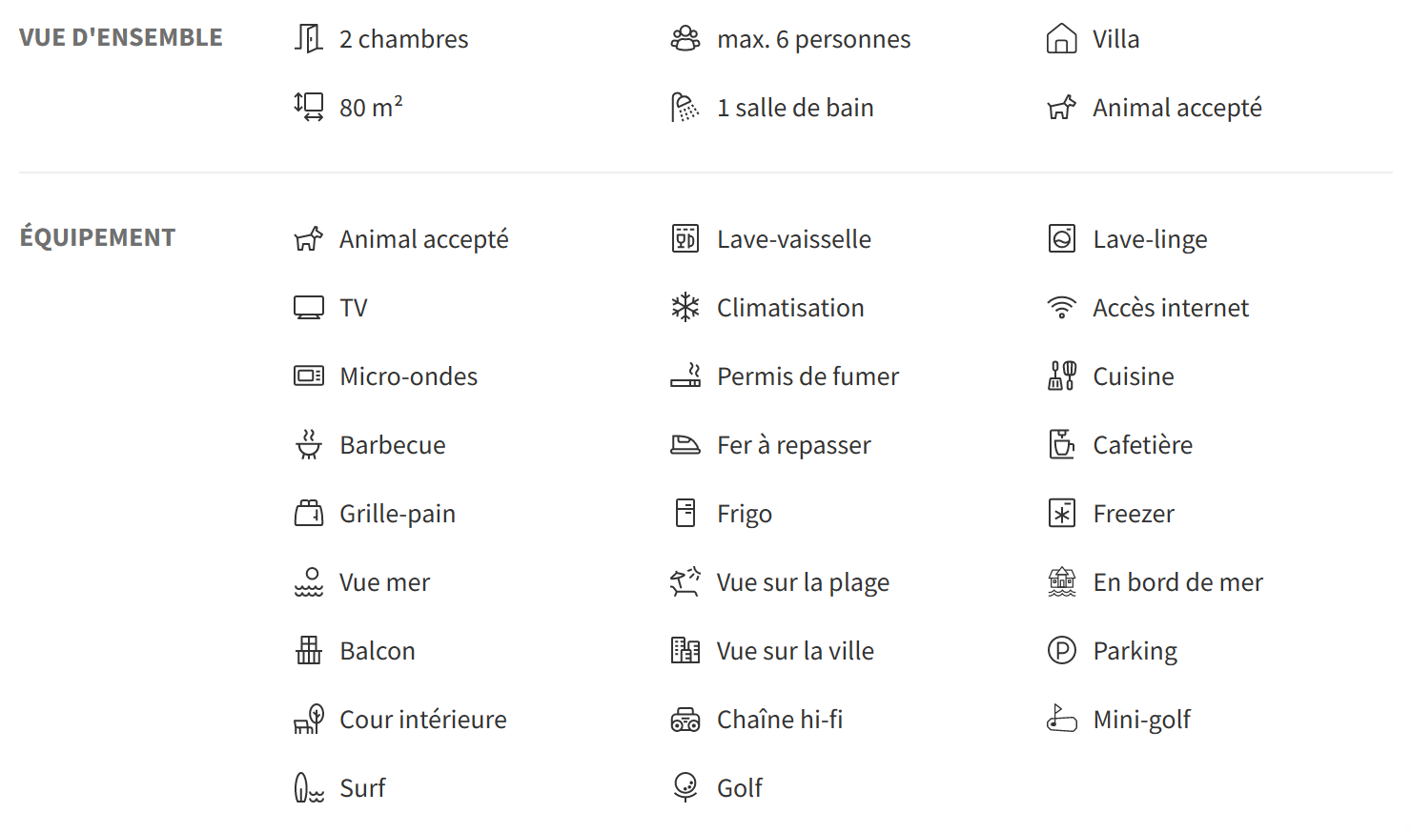Click the ÉQUIPEMENT section heading
The height and width of the screenshot is (833, 1411).
point(98,236)
